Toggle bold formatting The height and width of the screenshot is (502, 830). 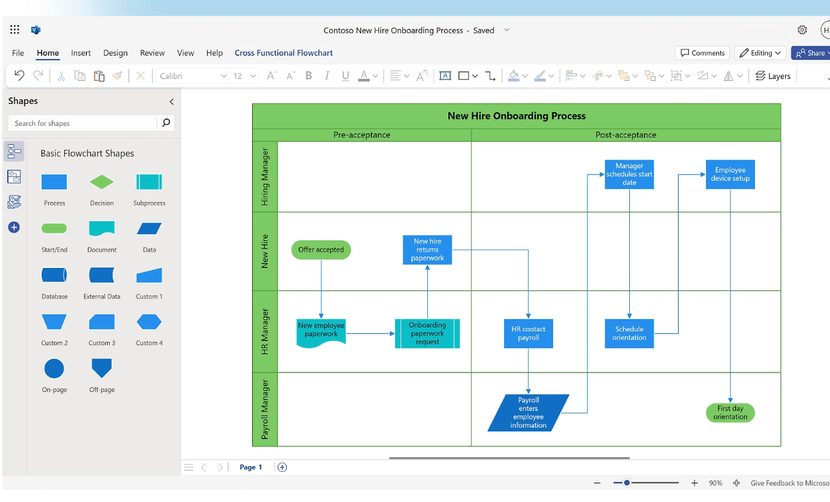(x=309, y=76)
